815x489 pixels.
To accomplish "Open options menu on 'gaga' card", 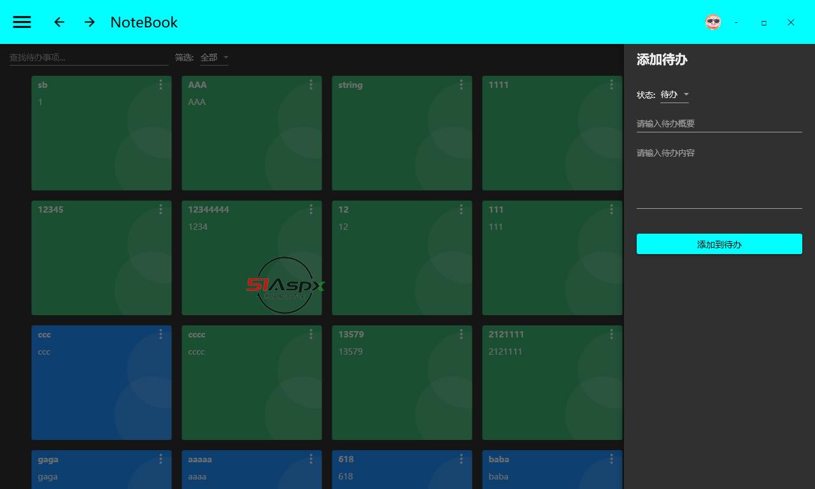I will (160, 459).
